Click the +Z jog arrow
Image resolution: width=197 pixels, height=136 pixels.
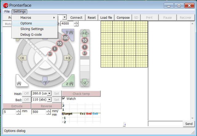[x=85, y=33]
